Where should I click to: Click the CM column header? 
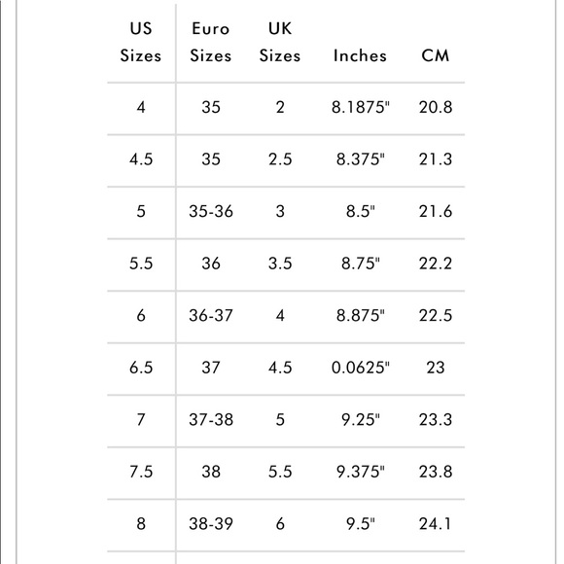(x=436, y=55)
